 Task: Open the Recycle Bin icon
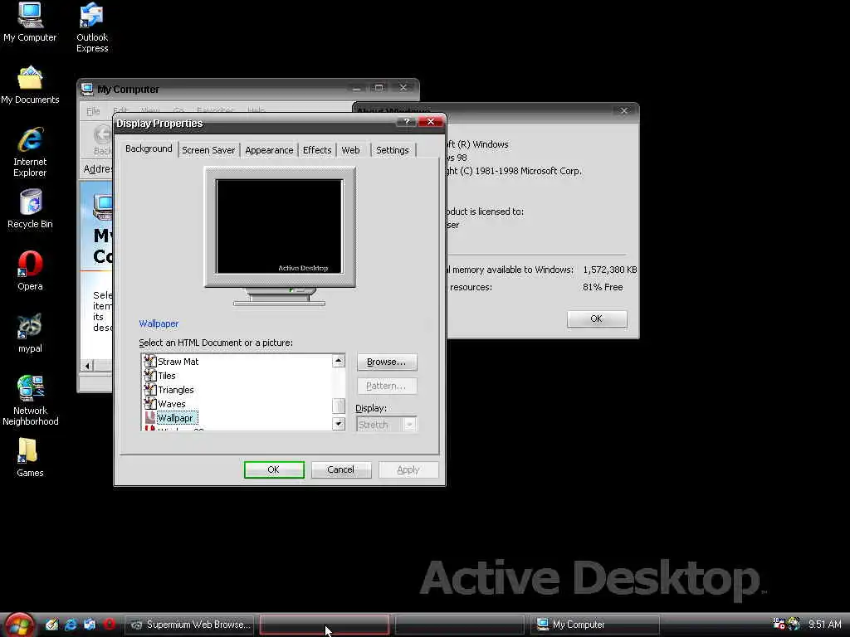click(x=30, y=209)
